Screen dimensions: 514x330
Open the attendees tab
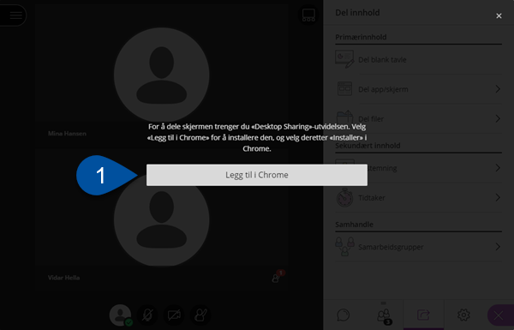click(x=384, y=315)
